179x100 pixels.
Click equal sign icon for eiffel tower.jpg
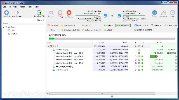[x=139, y=50]
